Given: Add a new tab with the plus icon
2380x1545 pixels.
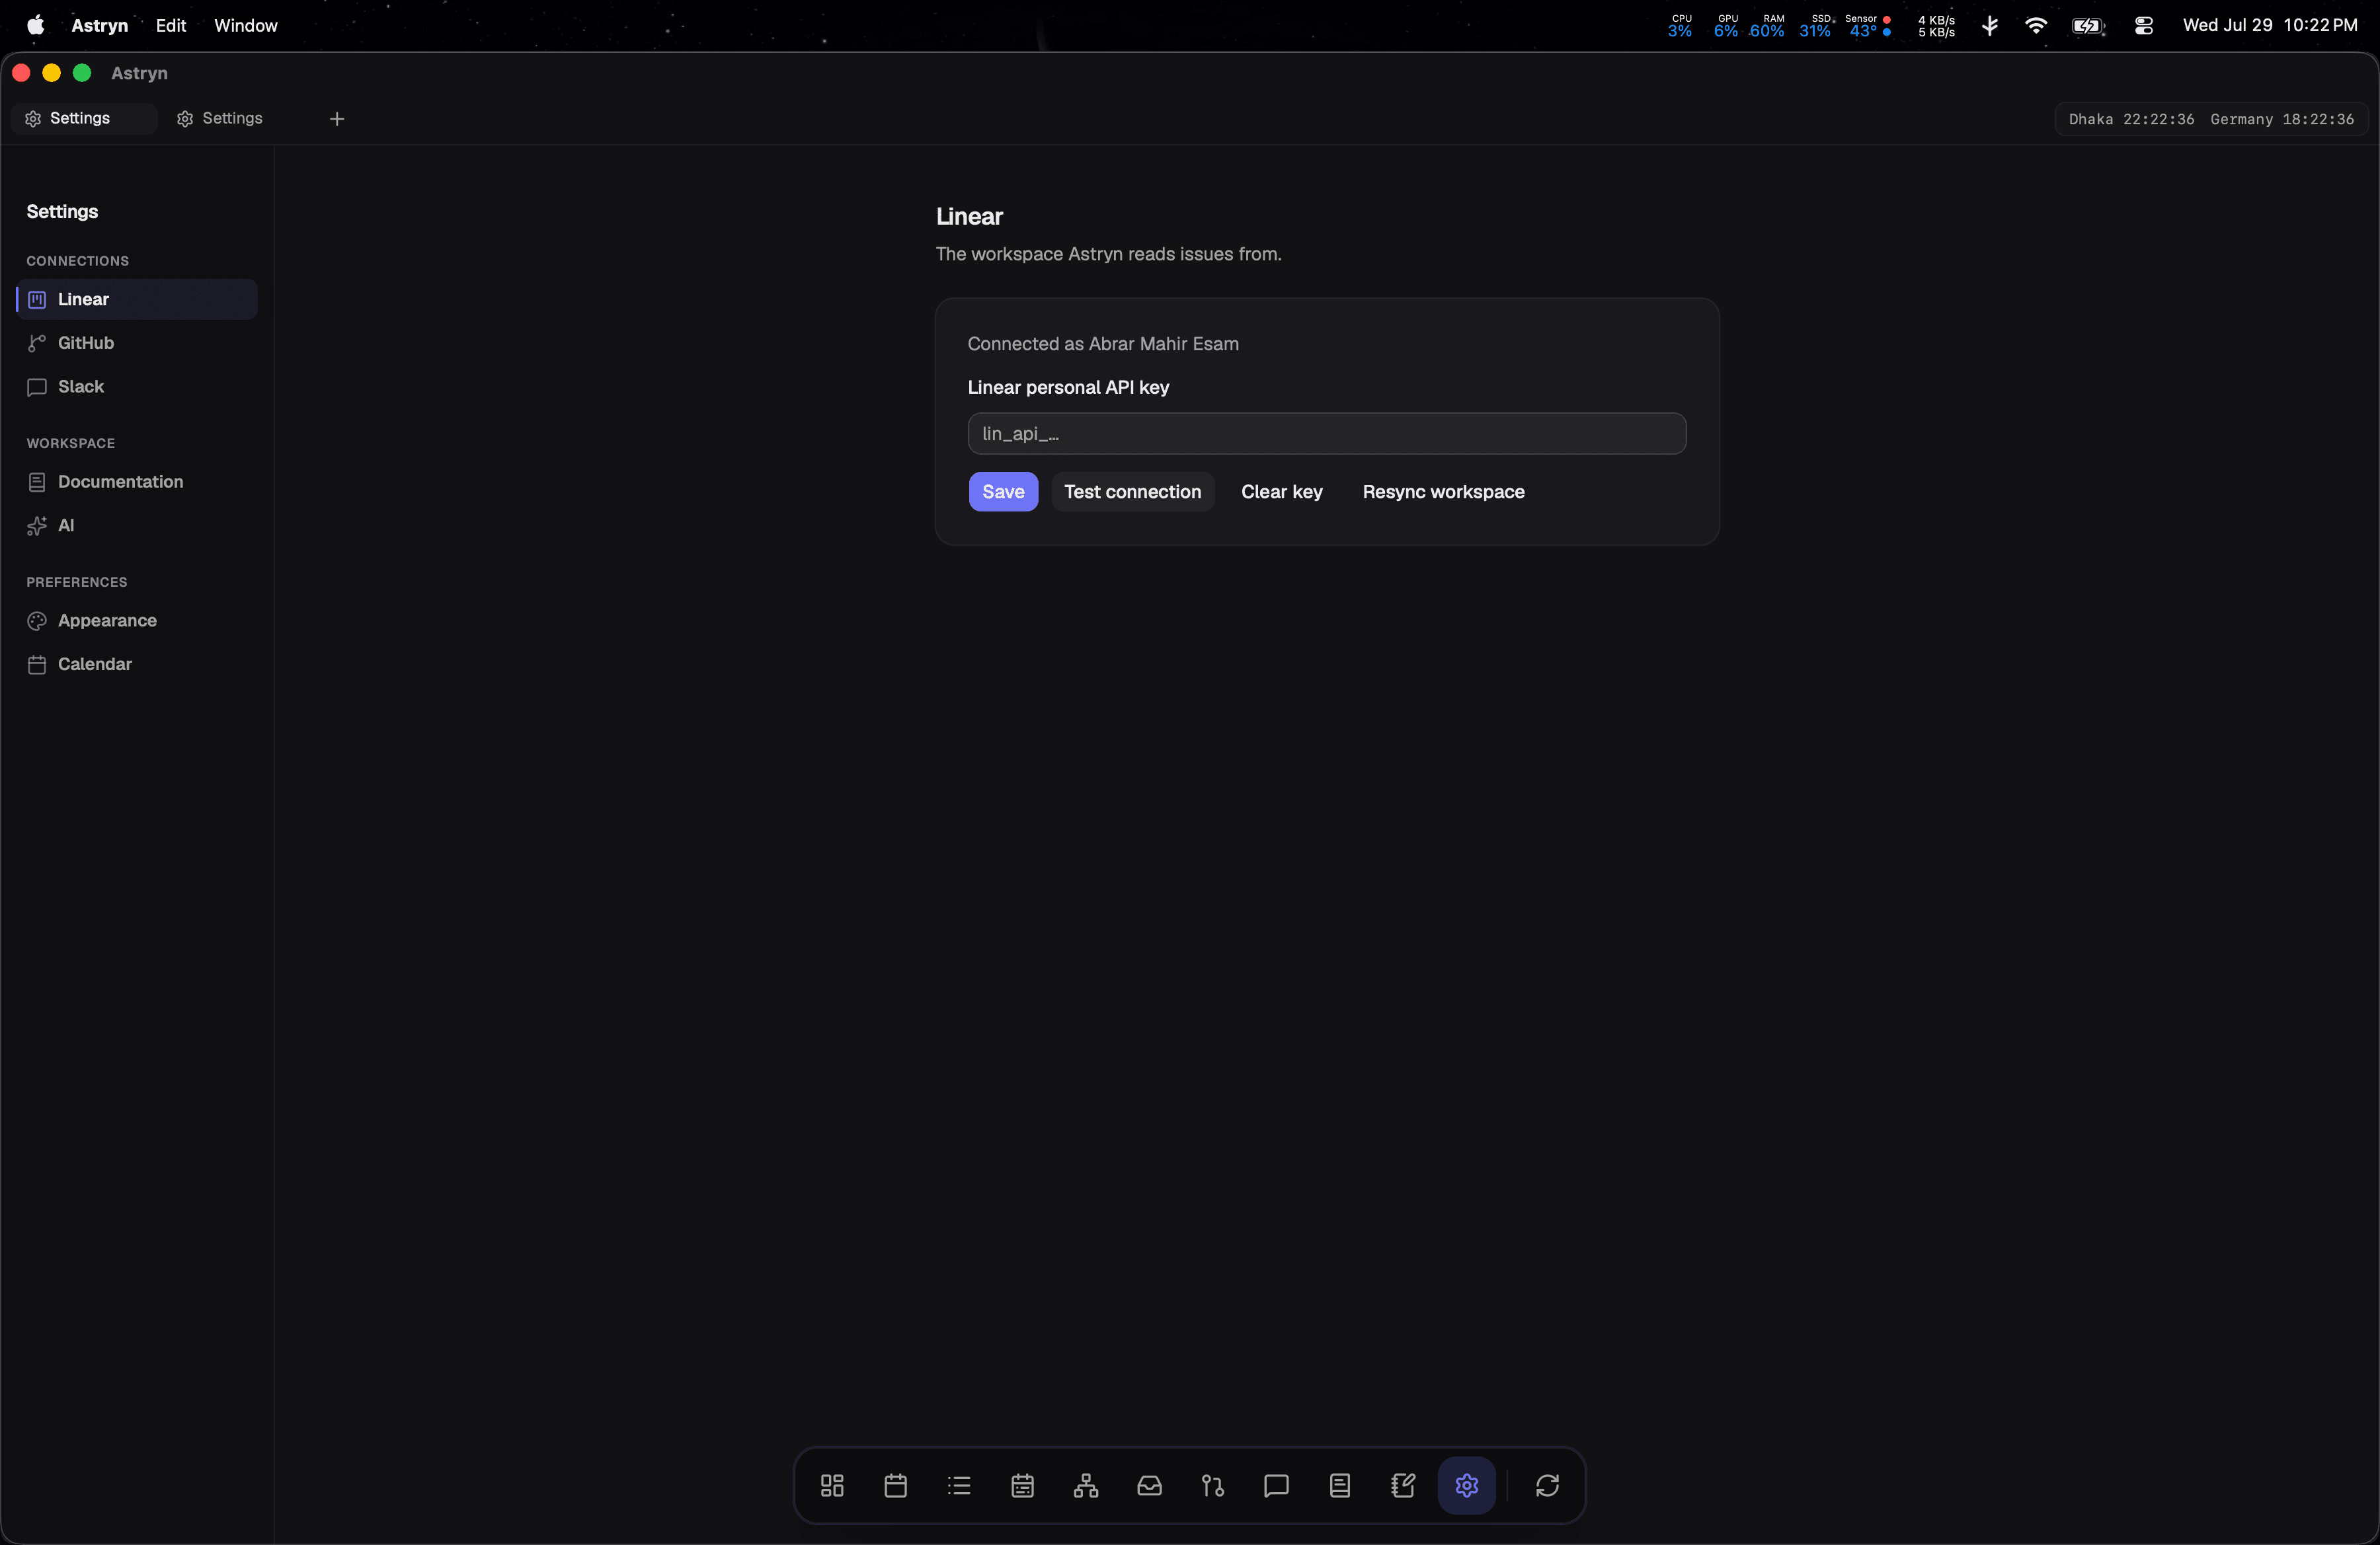Looking at the screenshot, I should tap(337, 119).
